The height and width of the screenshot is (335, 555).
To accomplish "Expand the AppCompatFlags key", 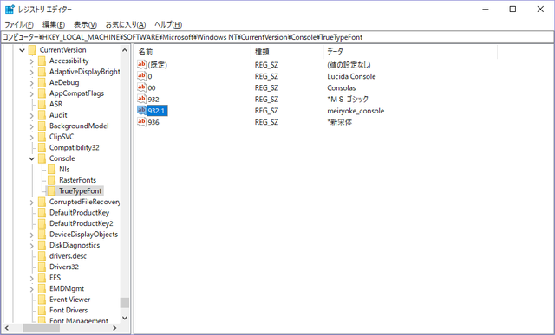I will point(31,93).
